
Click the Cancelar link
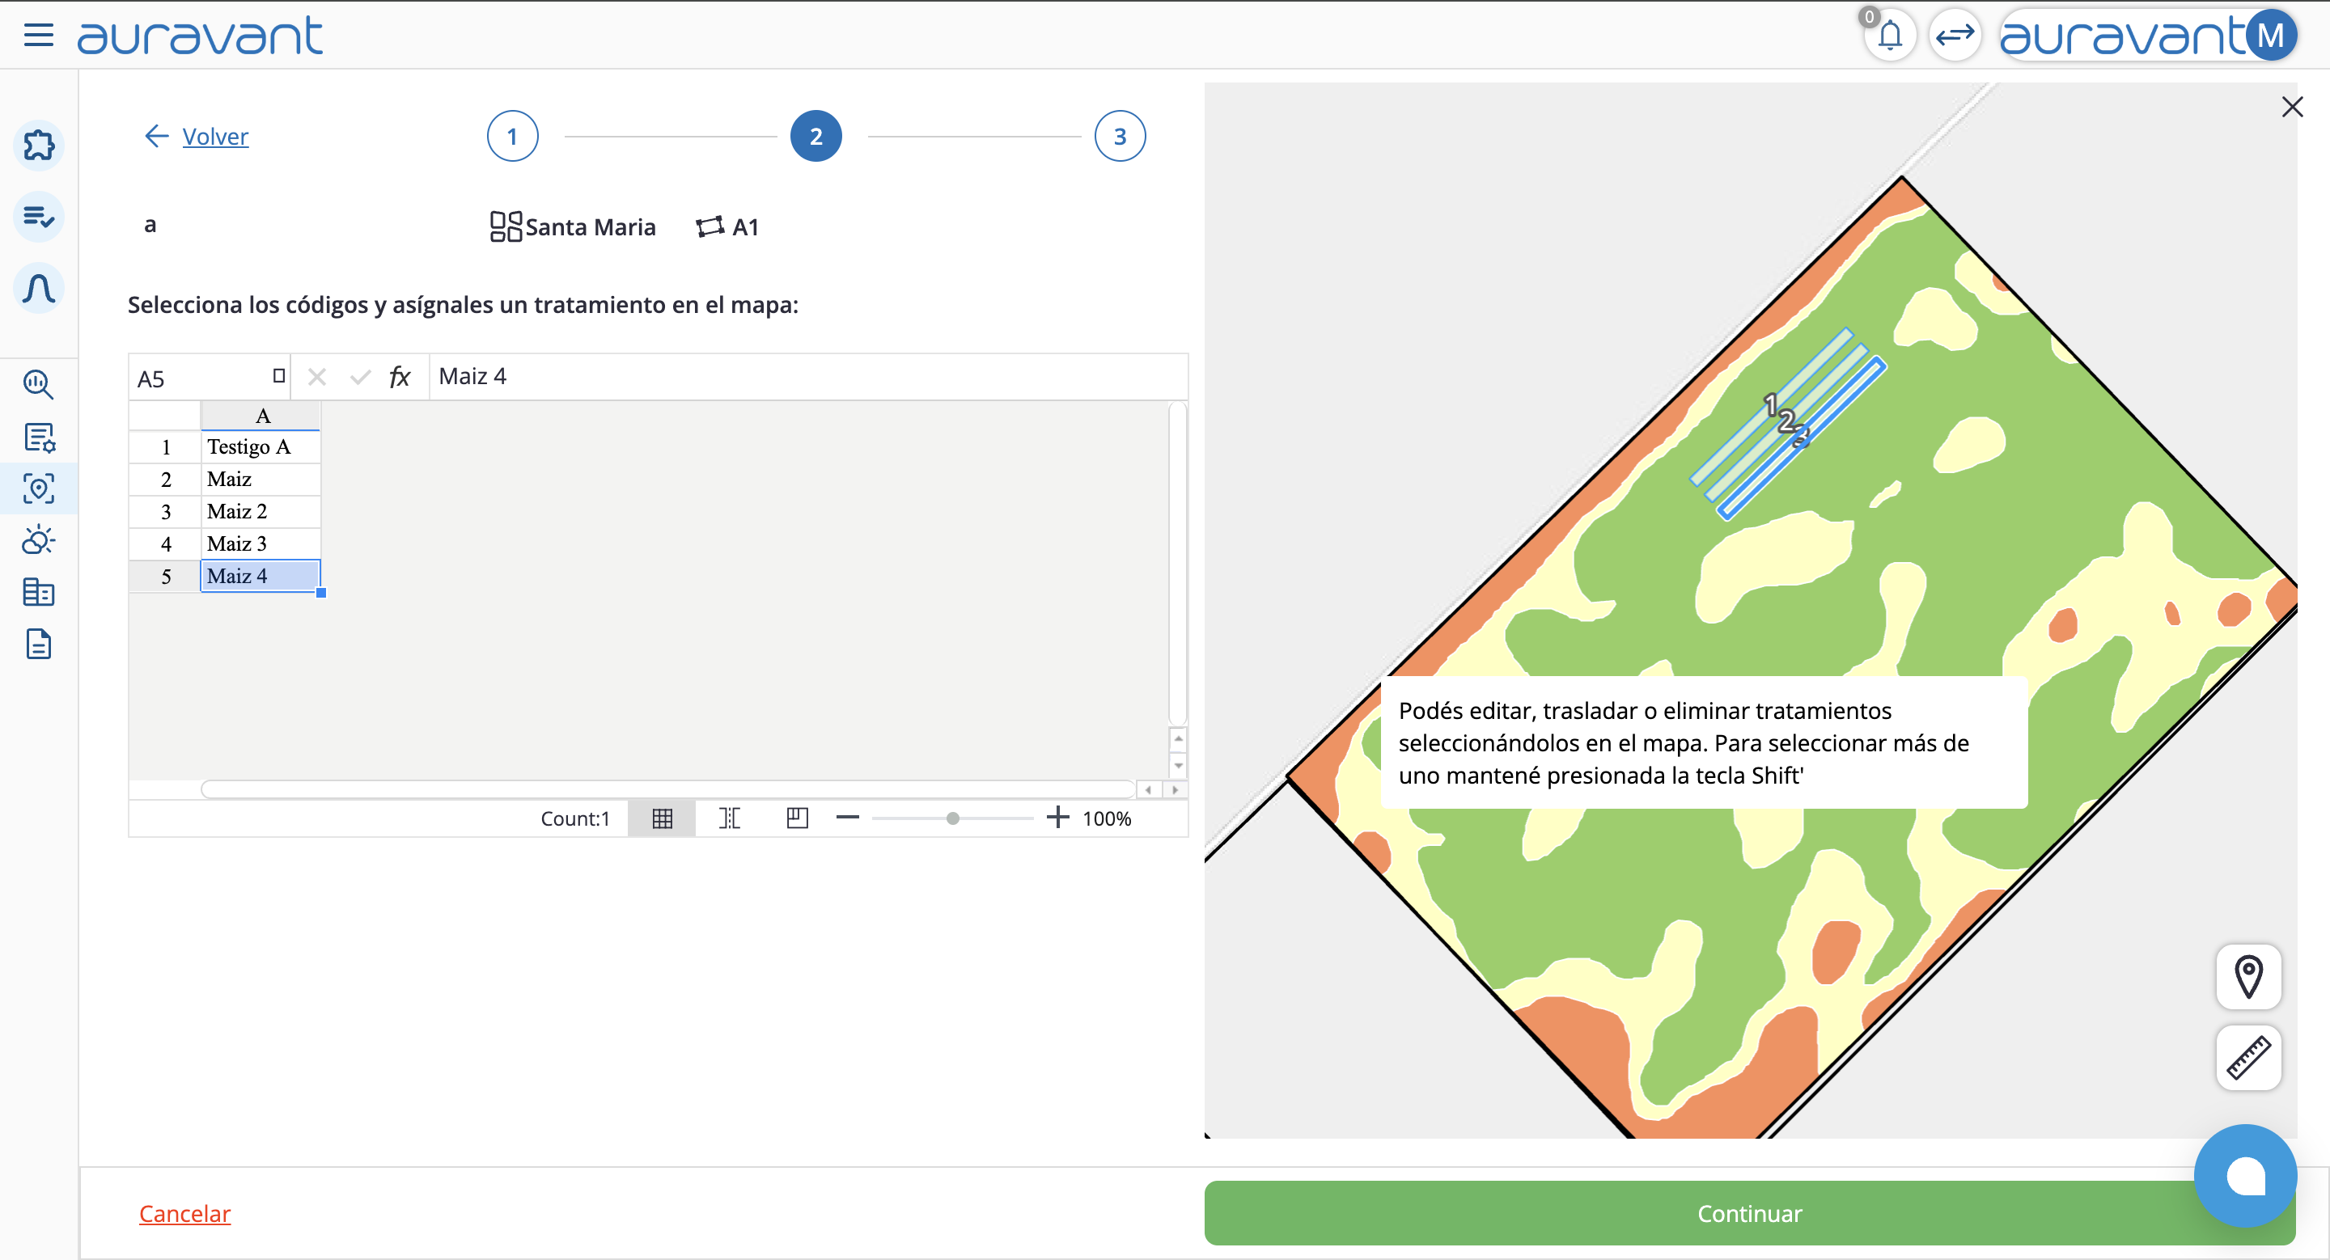[x=184, y=1213]
